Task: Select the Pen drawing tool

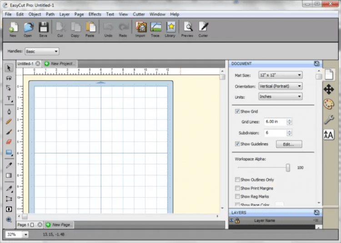Action: point(9,111)
